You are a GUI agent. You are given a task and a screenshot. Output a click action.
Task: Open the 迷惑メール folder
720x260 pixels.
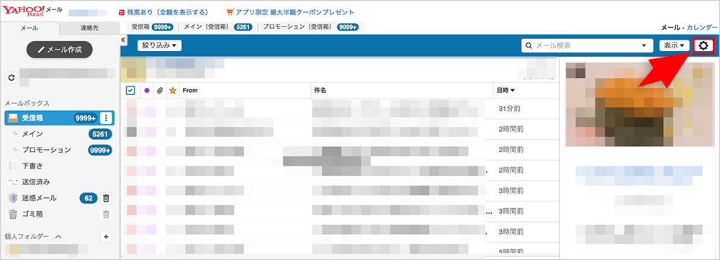click(40, 199)
